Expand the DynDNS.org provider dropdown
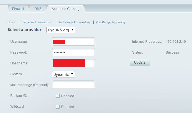The height and width of the screenshot is (113, 192). coord(61,30)
